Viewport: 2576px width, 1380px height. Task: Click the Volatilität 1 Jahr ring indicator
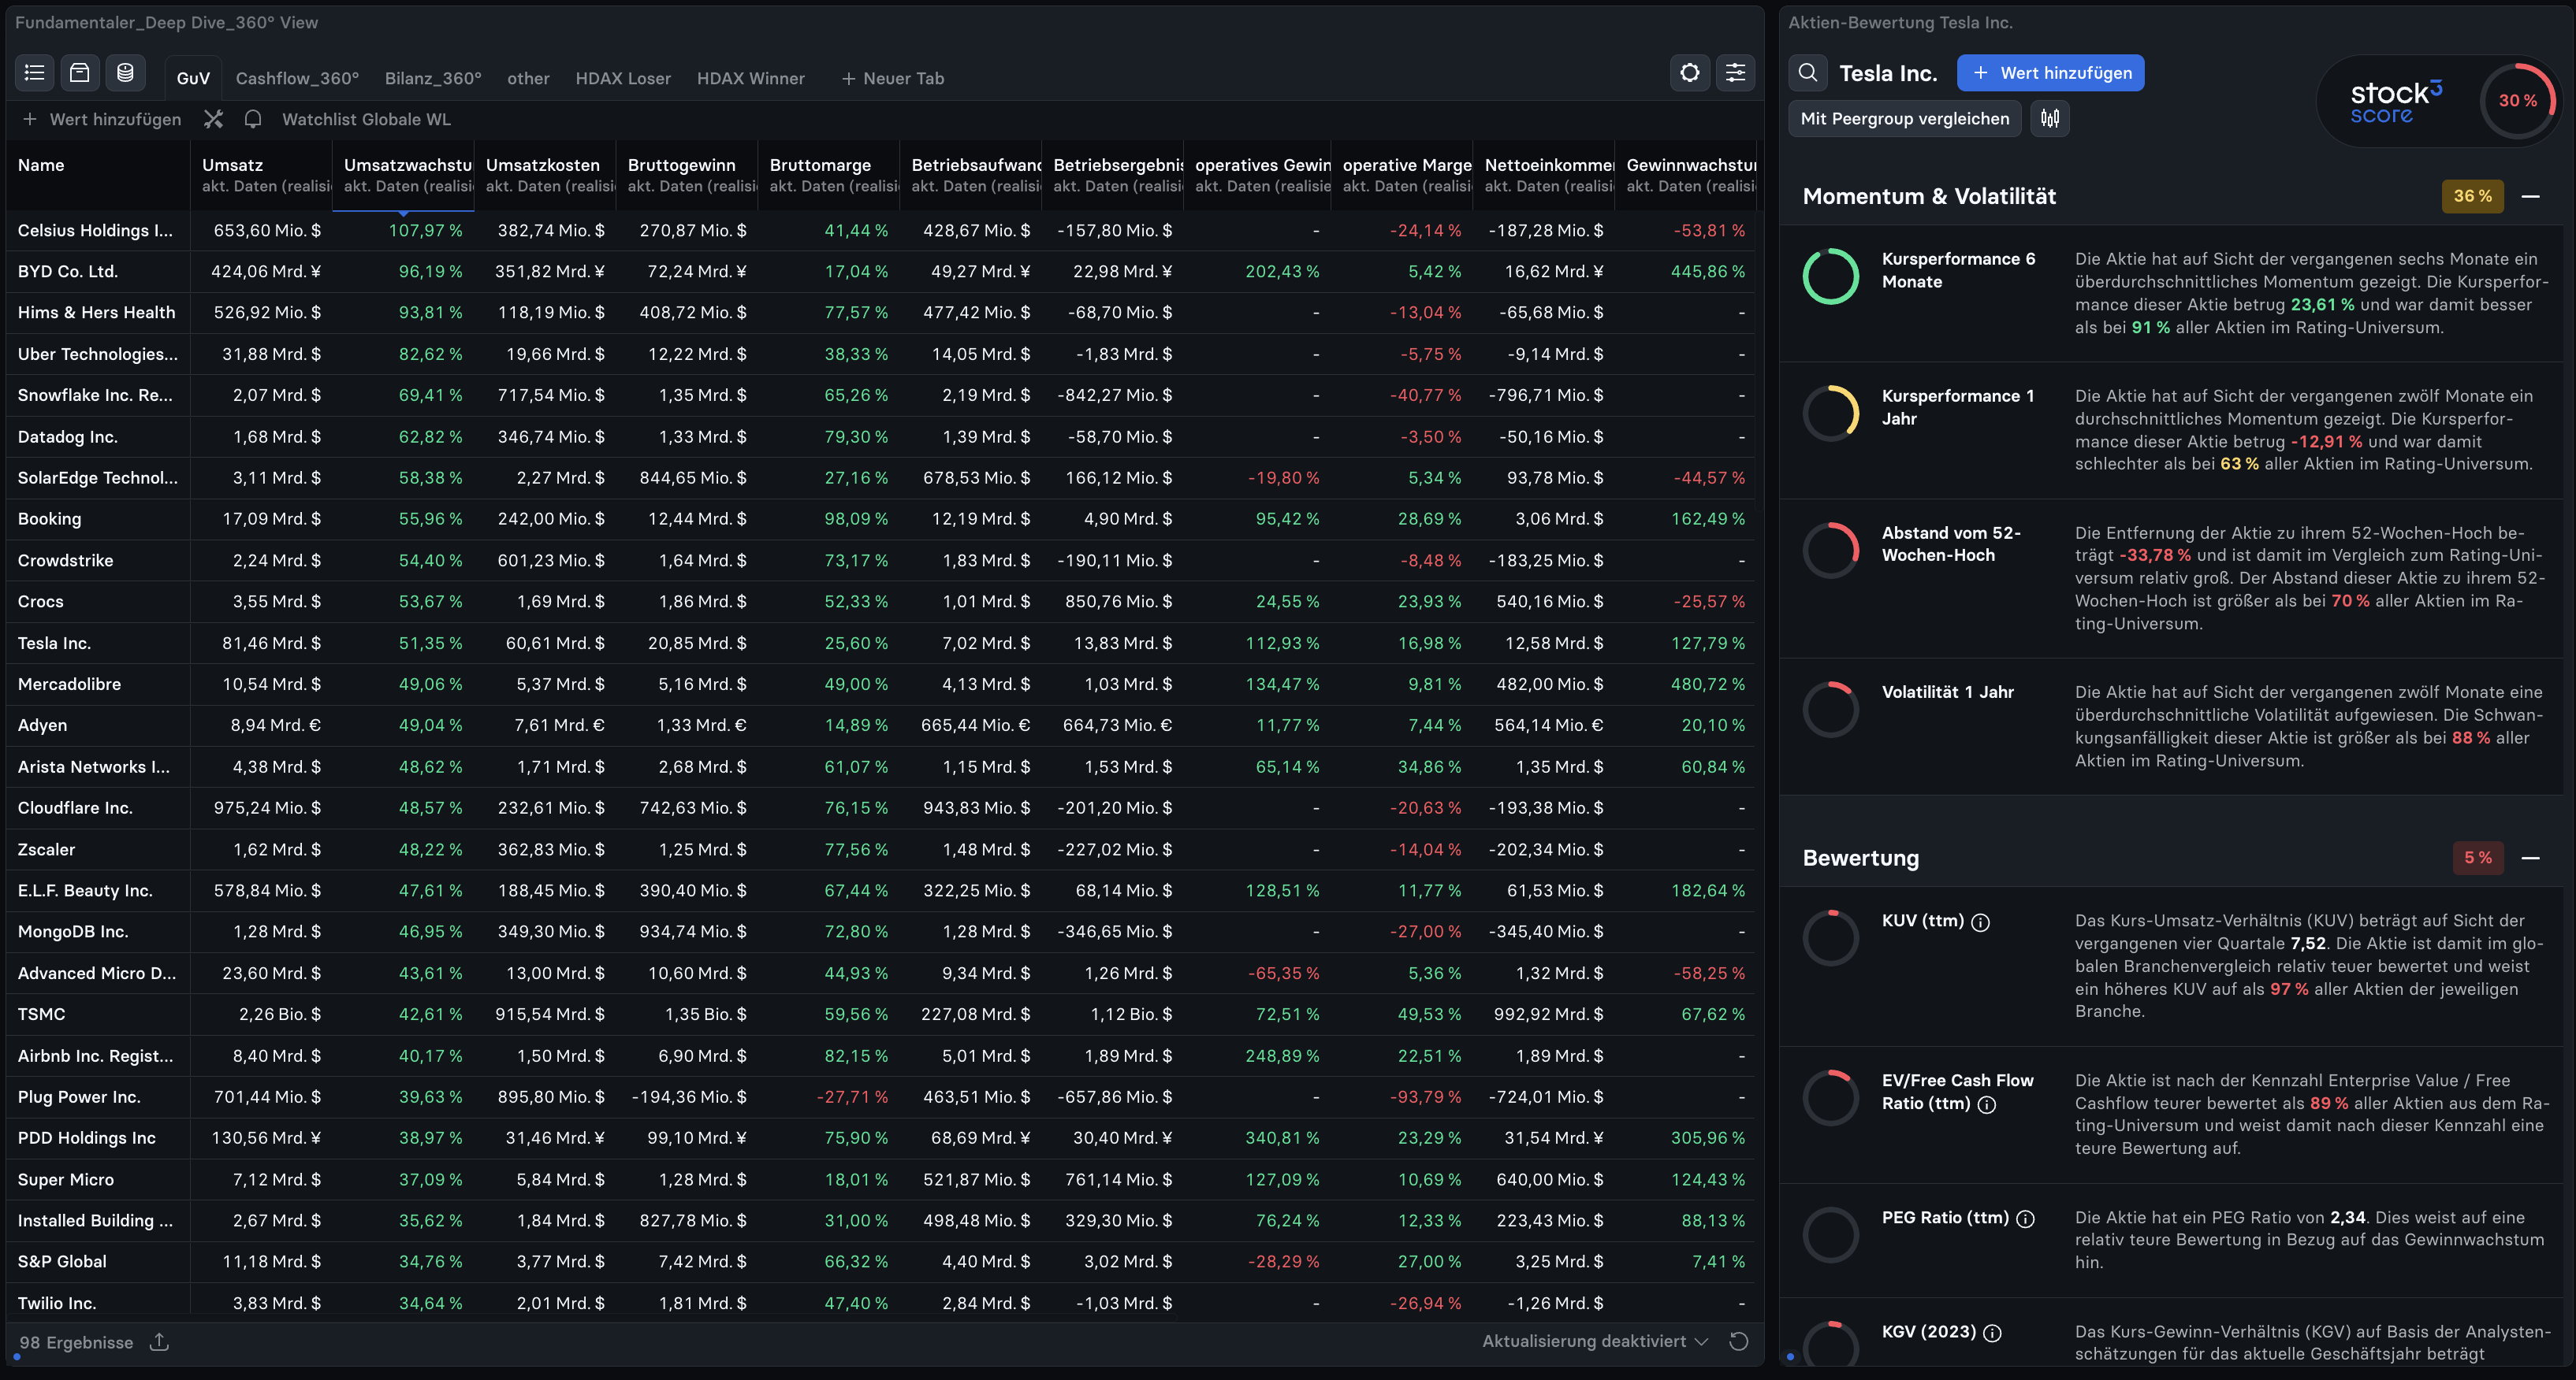pos(1831,710)
